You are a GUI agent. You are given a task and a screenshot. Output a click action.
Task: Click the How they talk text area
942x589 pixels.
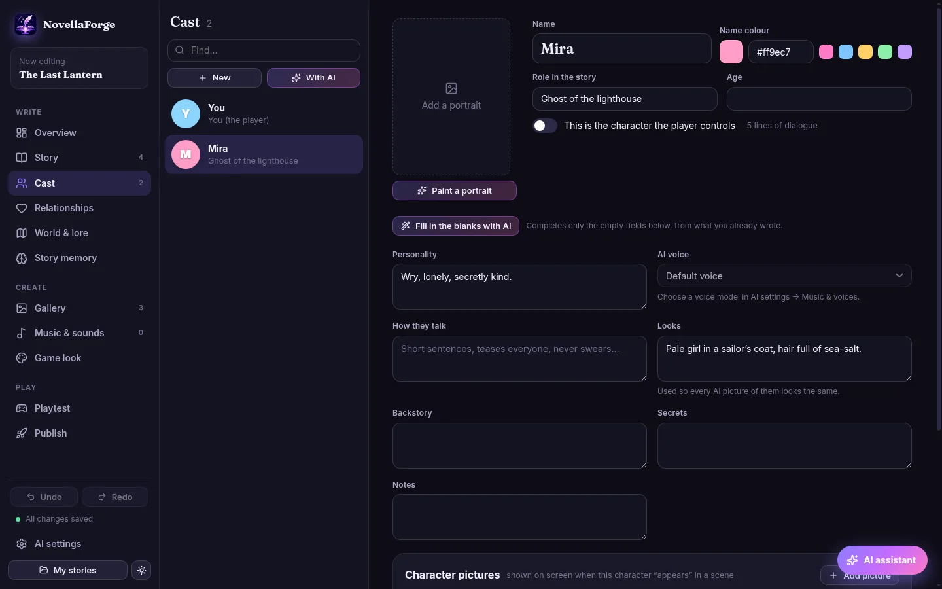[x=519, y=359]
